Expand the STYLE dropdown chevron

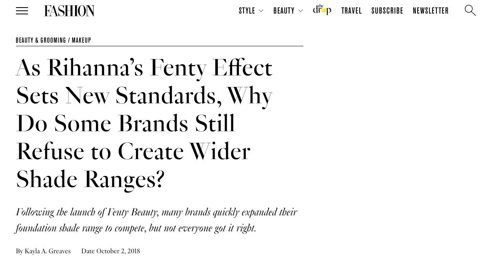tap(261, 11)
